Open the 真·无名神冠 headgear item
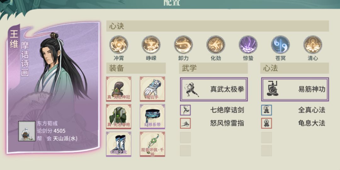The width and height of the screenshot is (340, 170). click(119, 89)
